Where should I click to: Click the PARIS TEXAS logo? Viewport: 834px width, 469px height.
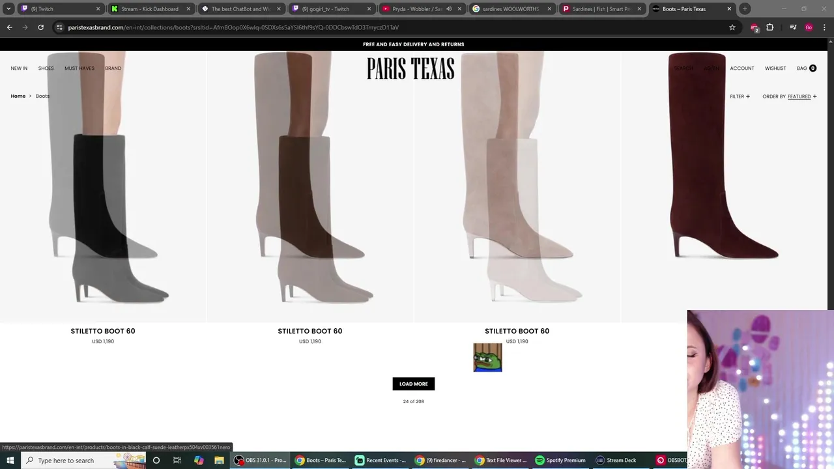pyautogui.click(x=410, y=68)
